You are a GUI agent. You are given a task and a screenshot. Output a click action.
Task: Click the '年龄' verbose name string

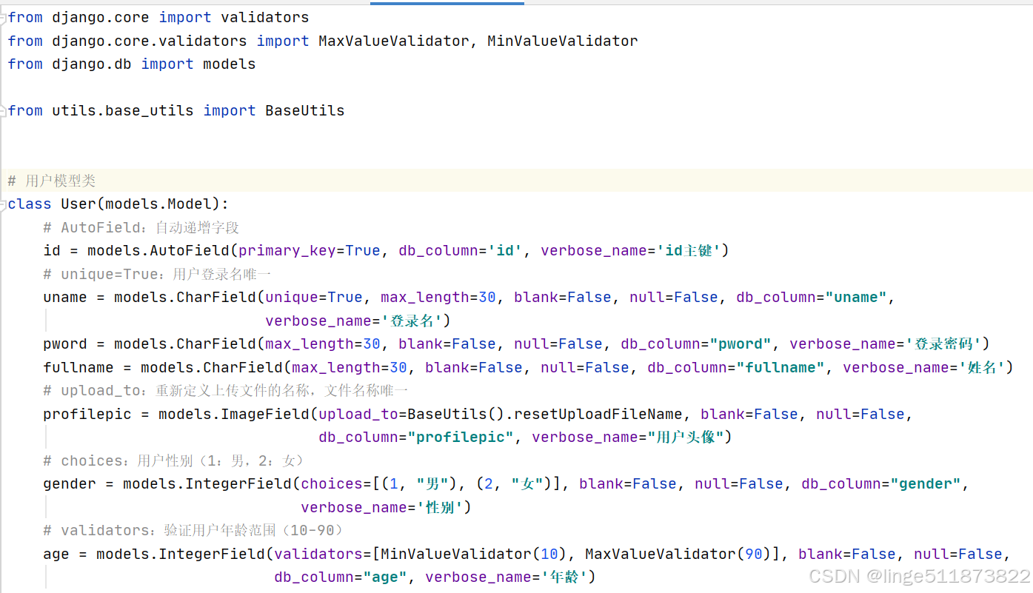click(x=565, y=577)
